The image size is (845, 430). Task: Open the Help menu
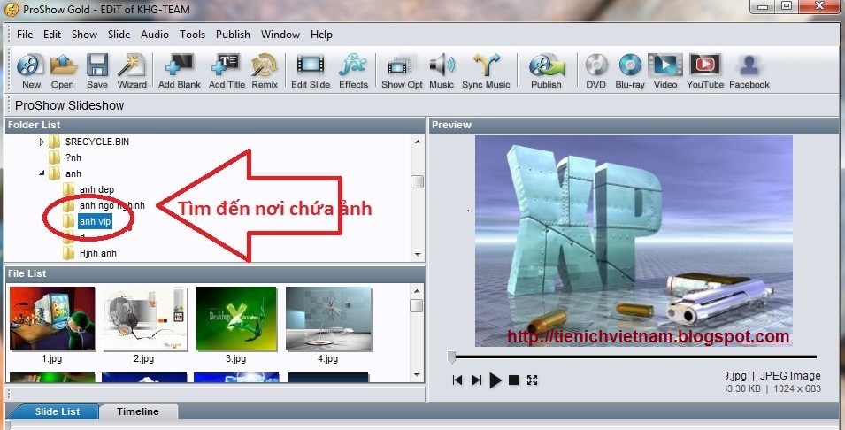tap(321, 35)
